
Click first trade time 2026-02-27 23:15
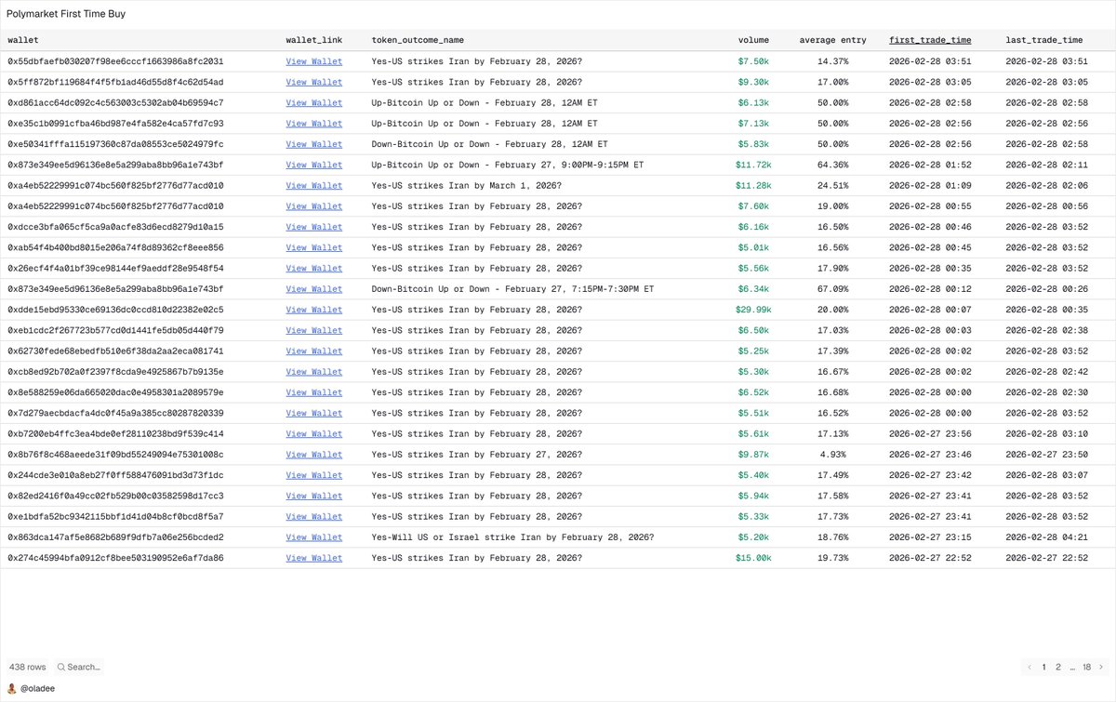click(930, 537)
